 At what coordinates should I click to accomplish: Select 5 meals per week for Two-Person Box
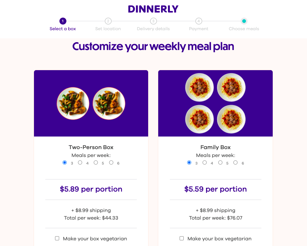(x=96, y=162)
